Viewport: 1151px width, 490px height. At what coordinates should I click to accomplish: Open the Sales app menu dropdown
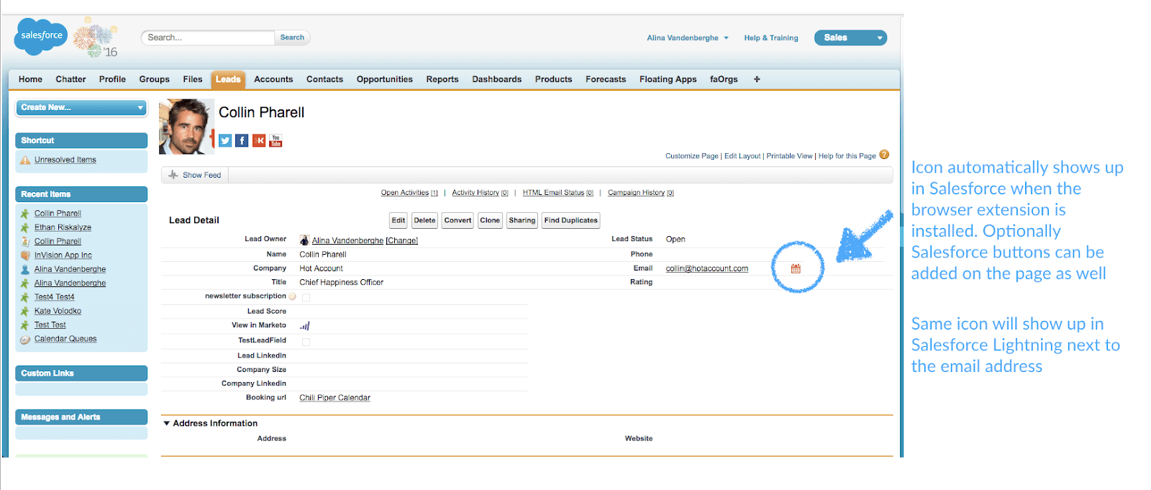click(850, 37)
